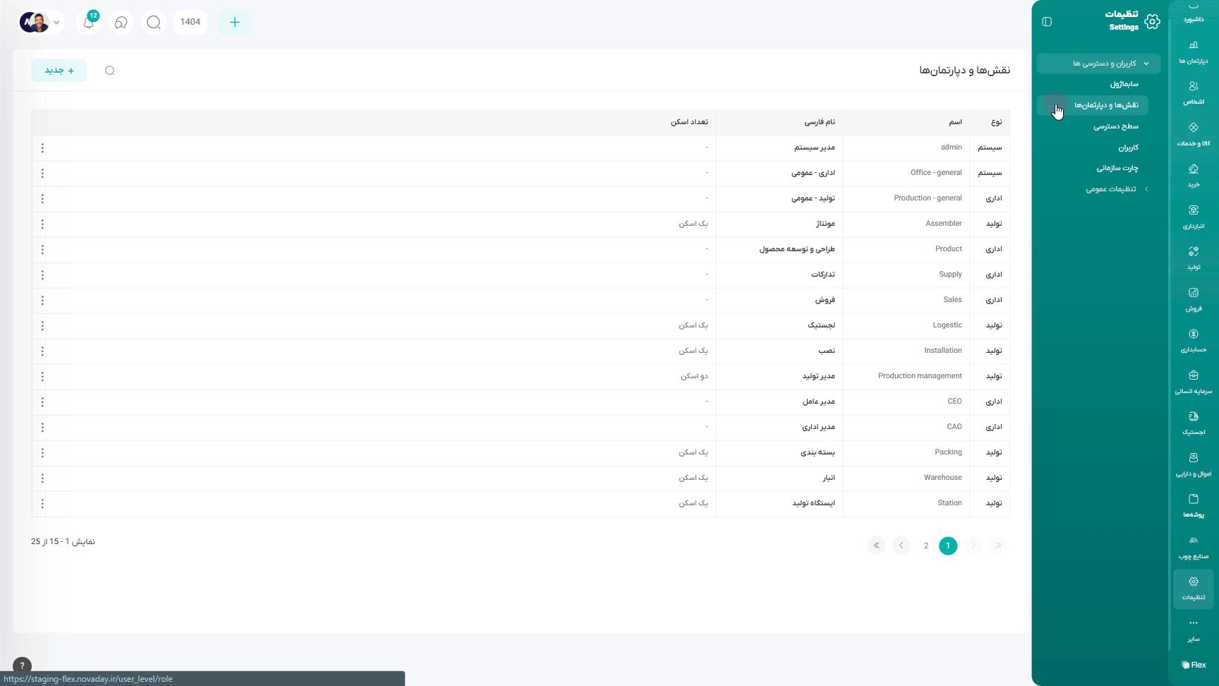Collapse the settings side panel
The width and height of the screenshot is (1219, 686).
coord(1047,22)
